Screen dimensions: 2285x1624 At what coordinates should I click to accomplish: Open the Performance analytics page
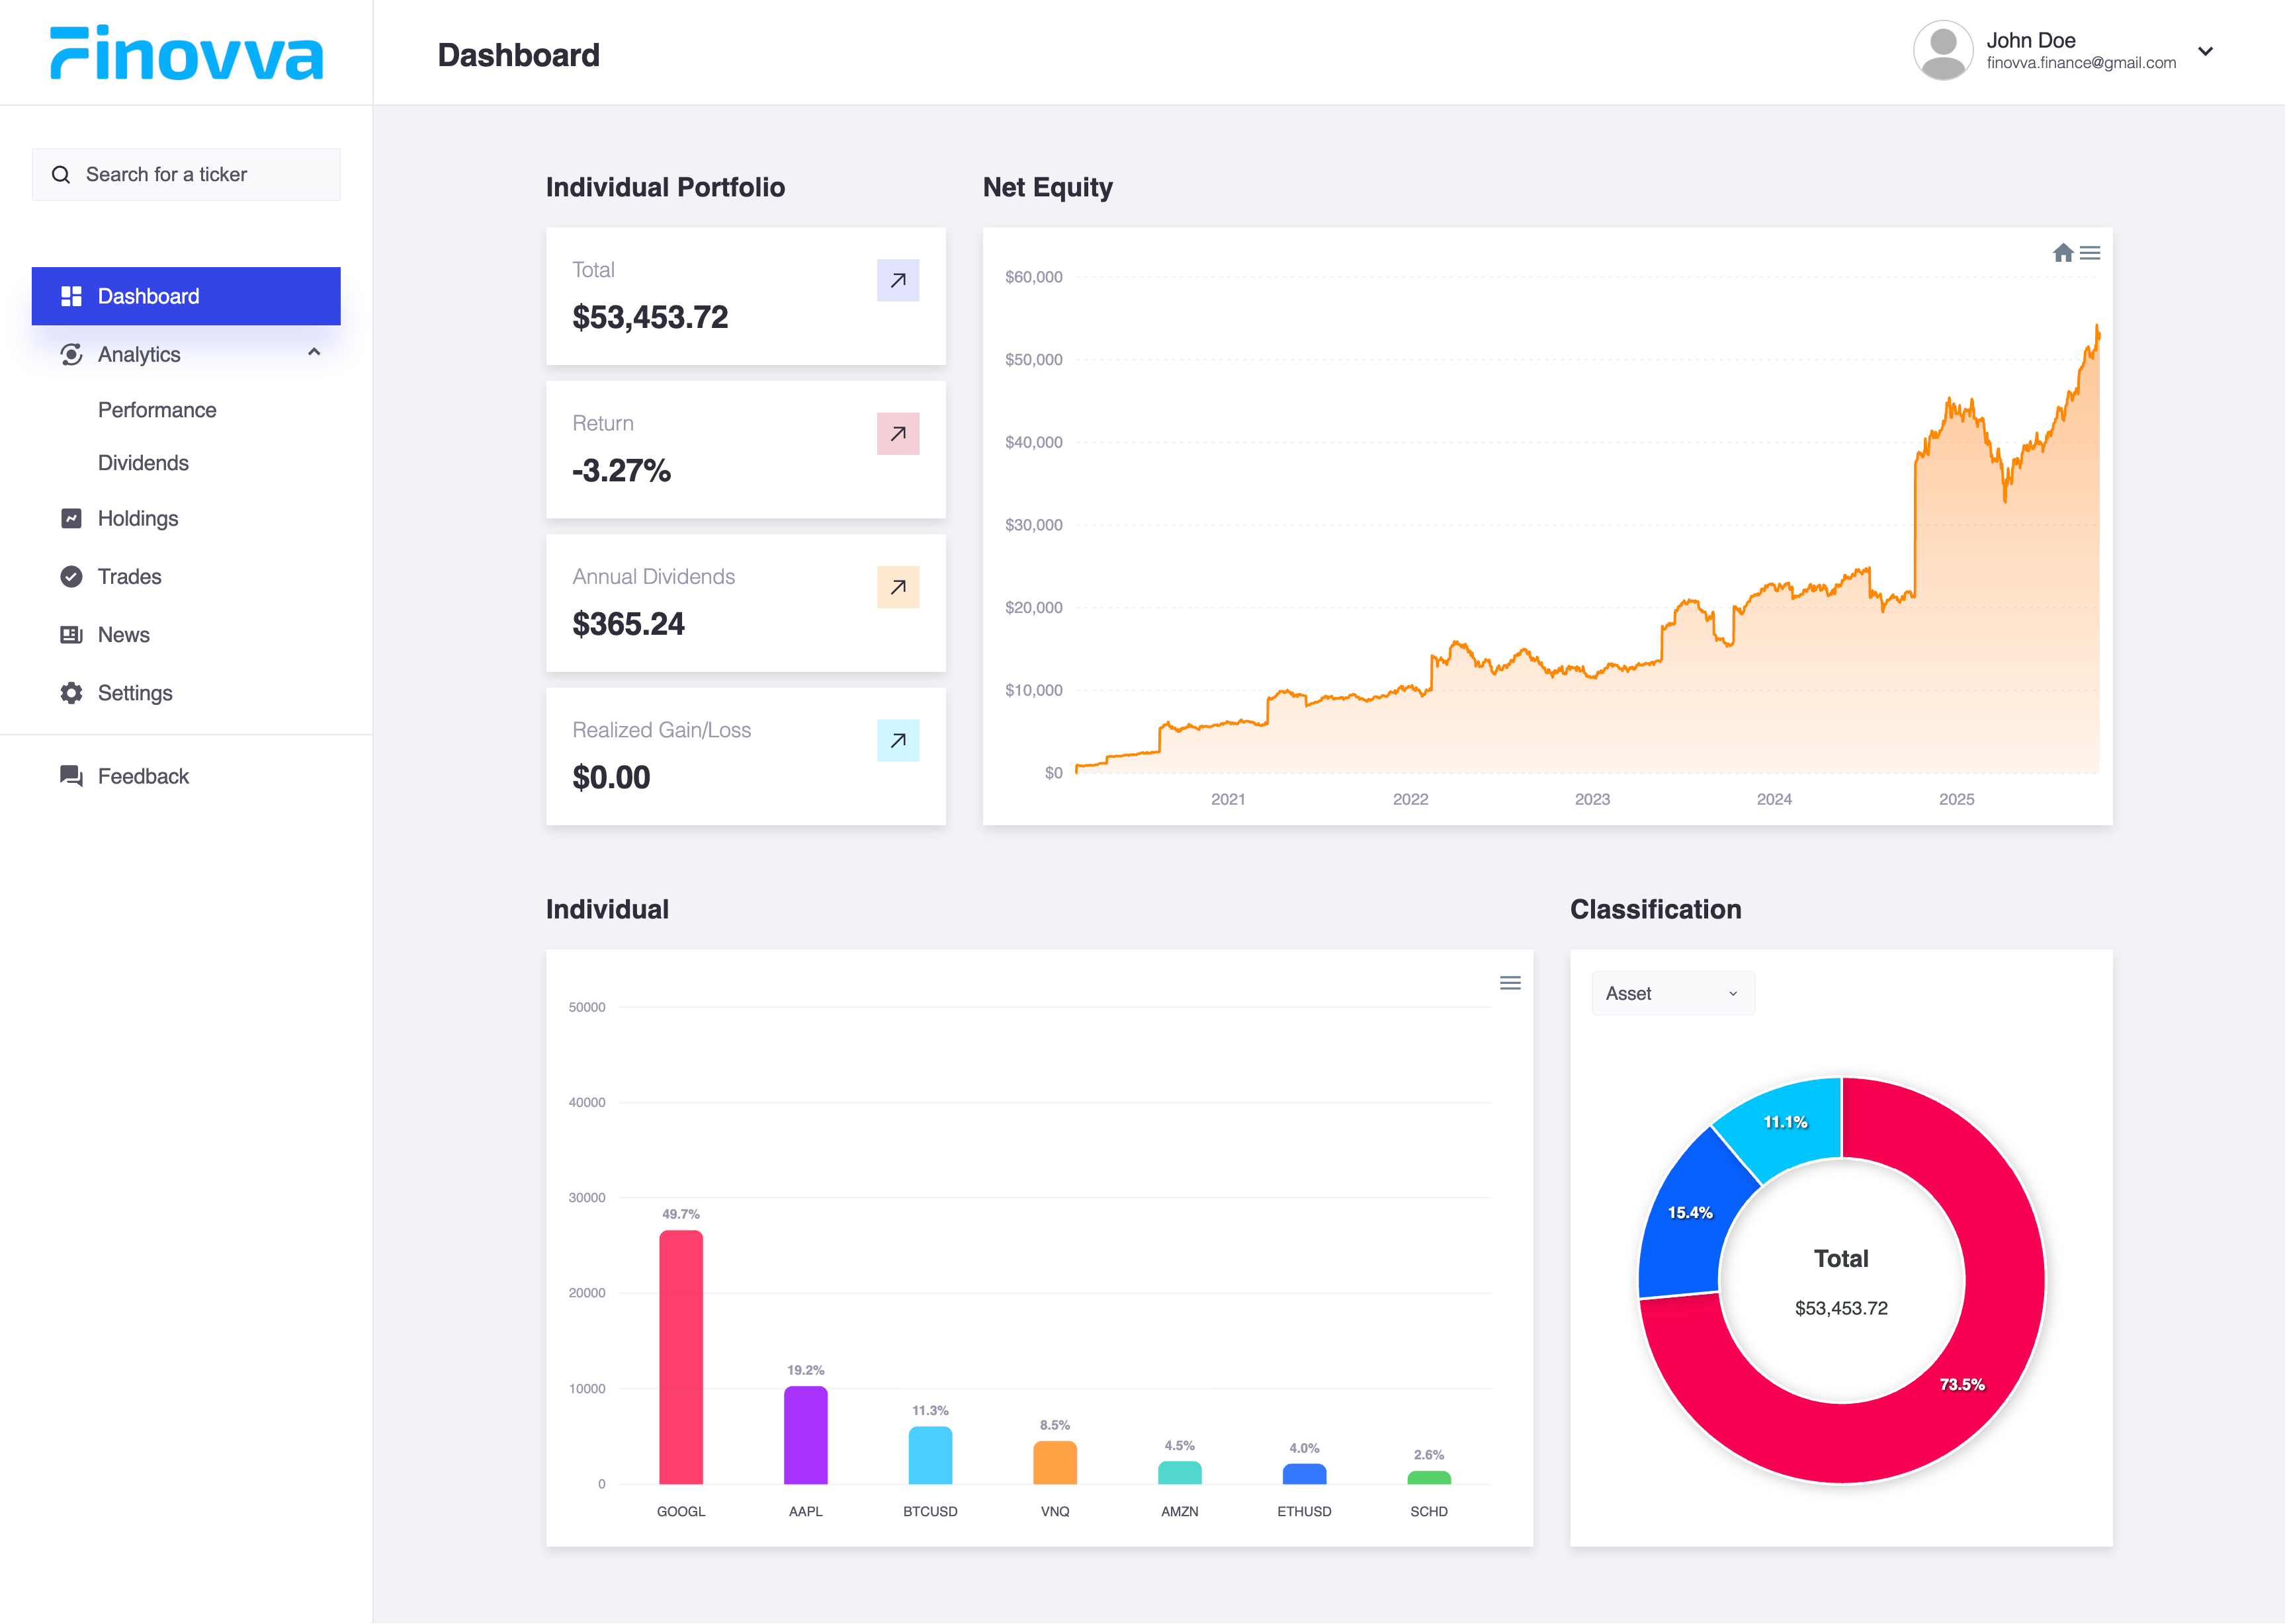157,410
